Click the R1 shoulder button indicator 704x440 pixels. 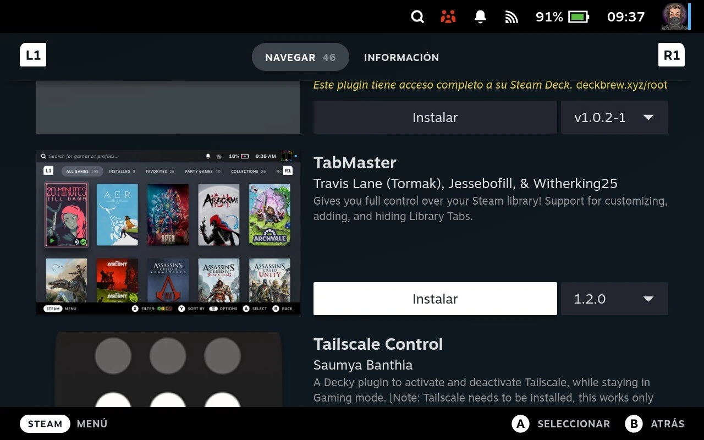pos(671,54)
